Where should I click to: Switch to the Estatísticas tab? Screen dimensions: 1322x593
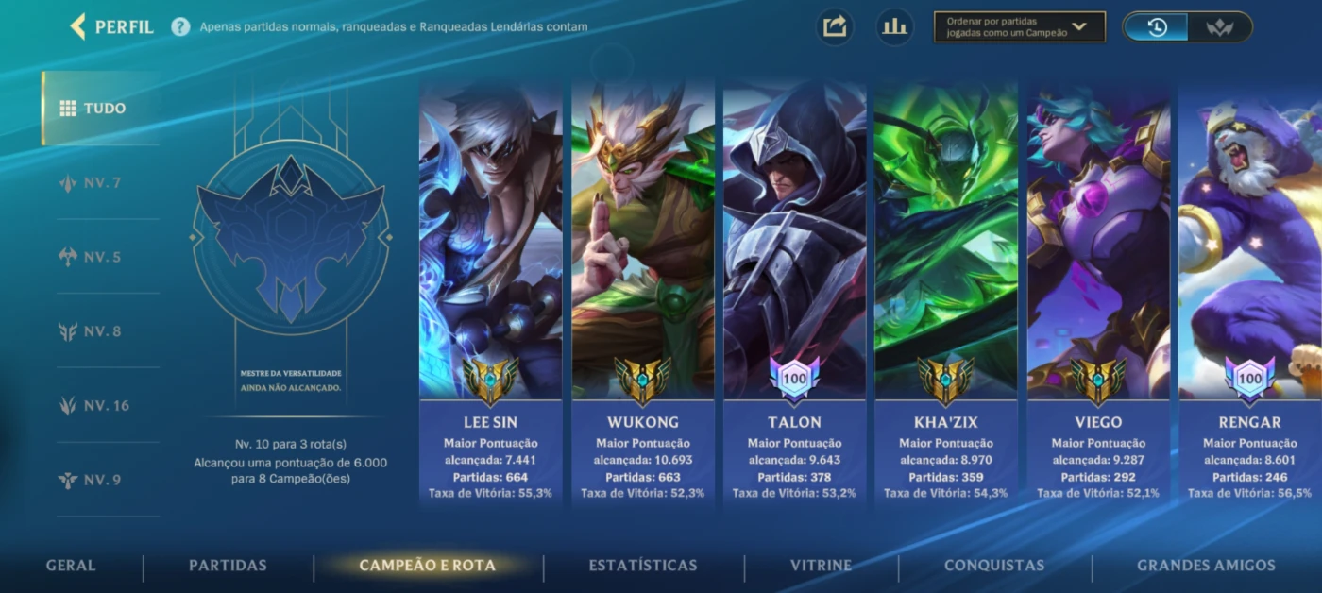[643, 566]
